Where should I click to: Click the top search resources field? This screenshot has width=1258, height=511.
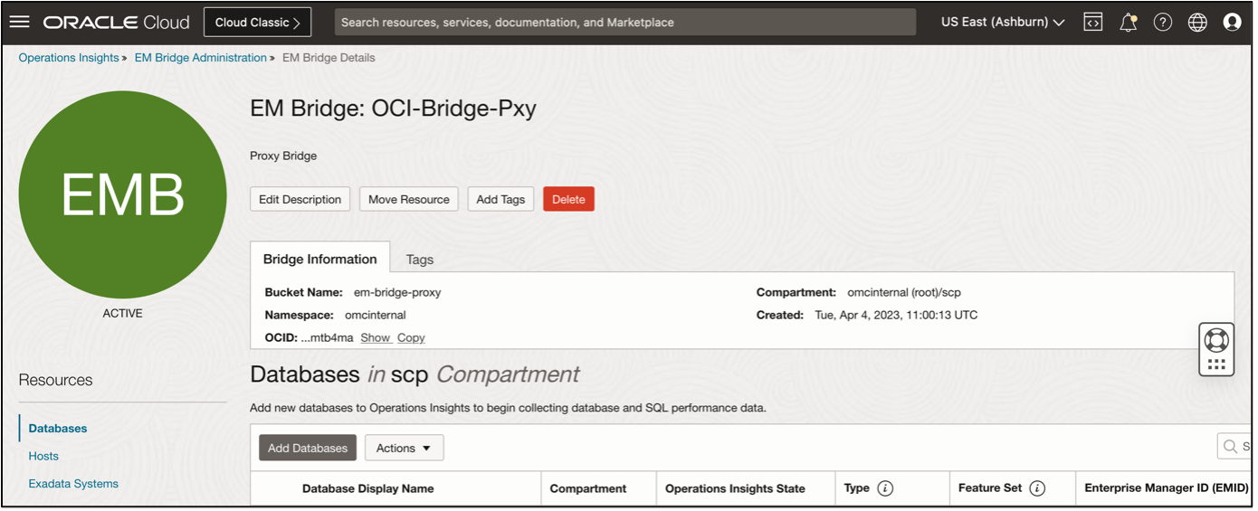(624, 23)
